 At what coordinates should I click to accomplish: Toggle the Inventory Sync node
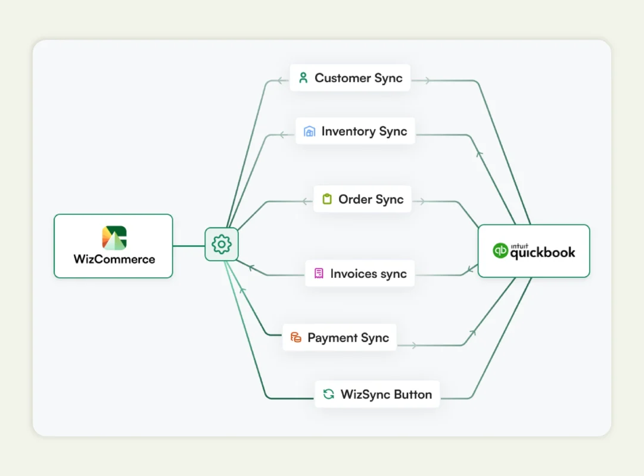tap(356, 131)
